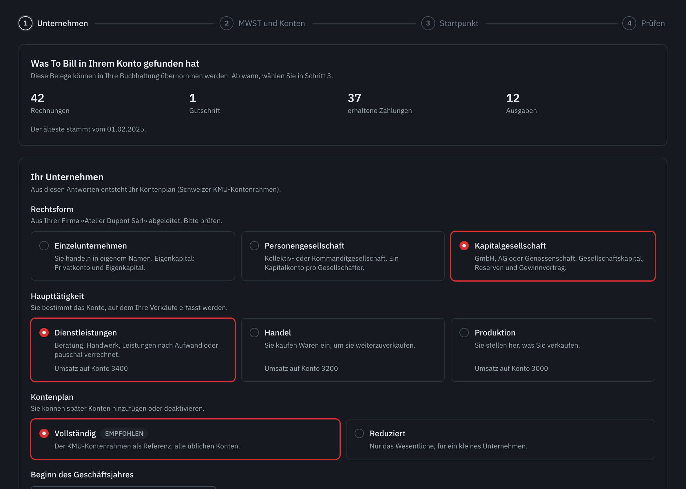The height and width of the screenshot is (489, 686).
Task: Click 'Beginn des Geschäftsjahres' label
Action: point(82,475)
